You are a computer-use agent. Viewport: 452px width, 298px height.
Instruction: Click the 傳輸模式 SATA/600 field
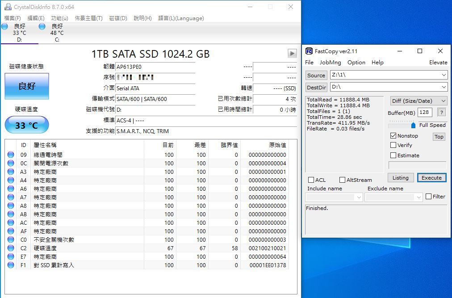coord(155,99)
